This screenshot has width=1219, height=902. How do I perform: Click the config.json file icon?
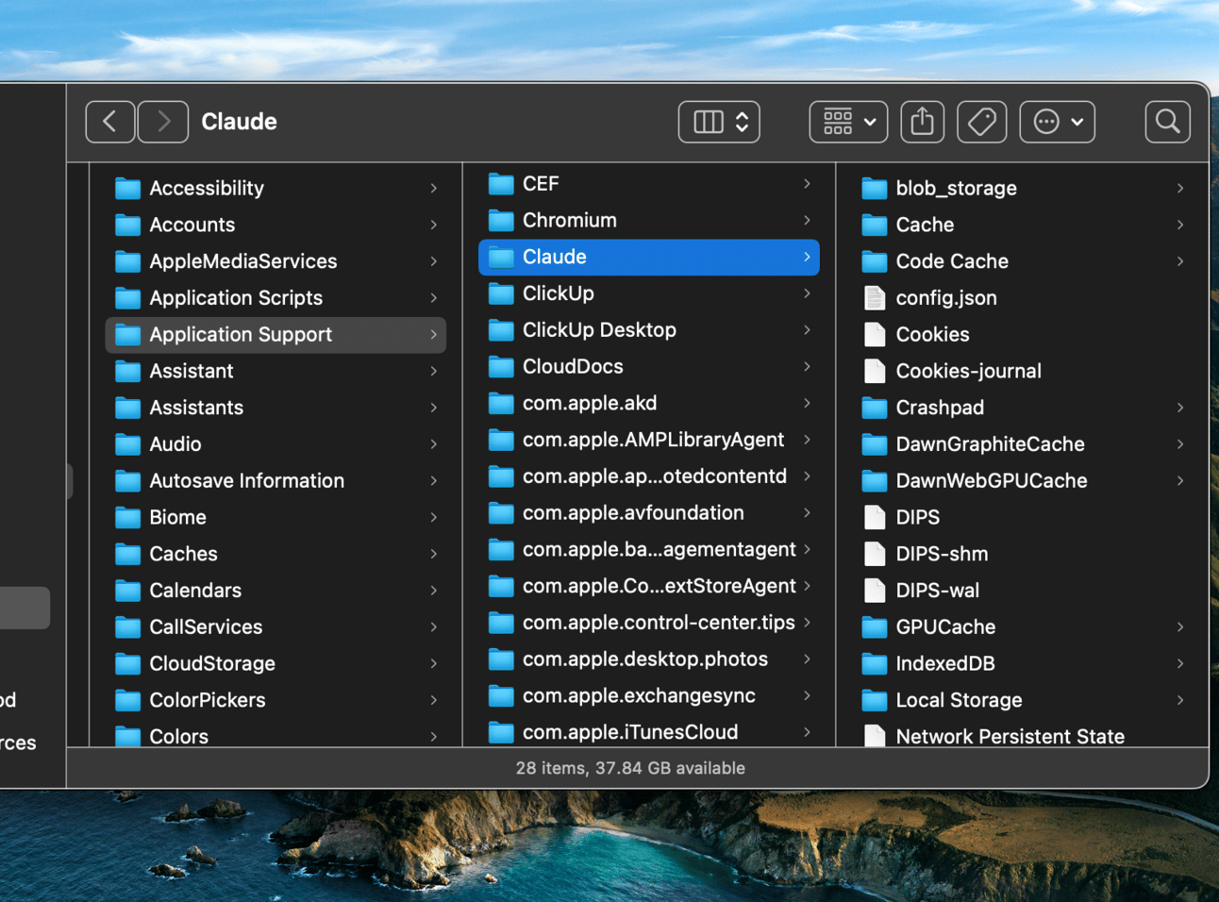tap(875, 298)
